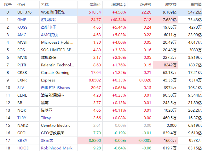Open the BBBY stock code link

click(x=22, y=140)
